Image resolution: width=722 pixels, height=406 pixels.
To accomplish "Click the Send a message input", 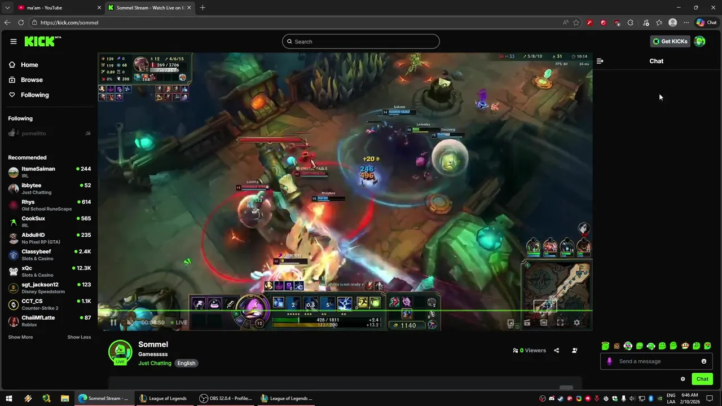I will click(x=657, y=361).
